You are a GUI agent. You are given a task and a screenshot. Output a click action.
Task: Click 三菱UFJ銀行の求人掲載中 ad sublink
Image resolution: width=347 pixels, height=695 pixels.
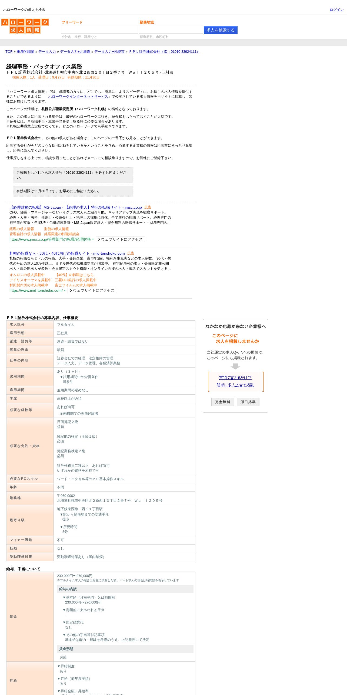(75, 280)
